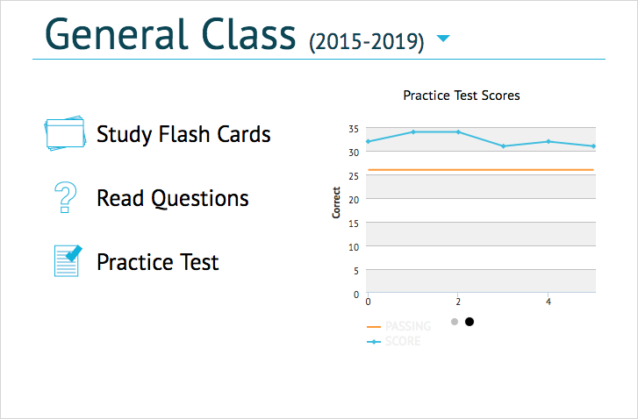
Task: Select the gray chart pagination dot
Action: (x=455, y=322)
